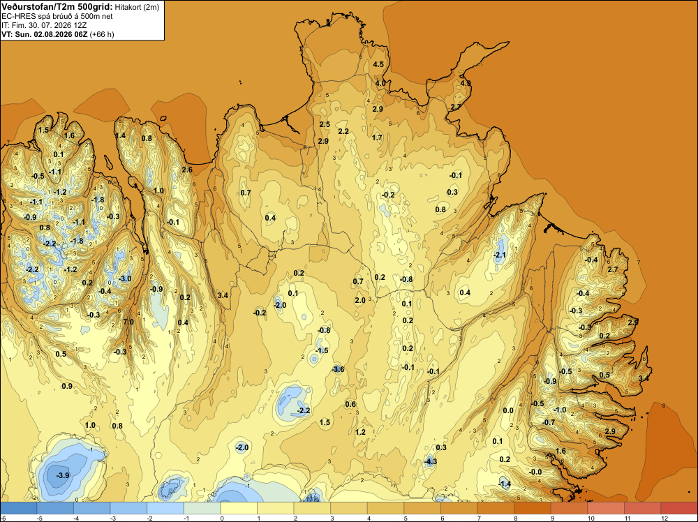The image size is (698, 522).
Task: Click the 12 label on the legend
Action: (x=665, y=519)
